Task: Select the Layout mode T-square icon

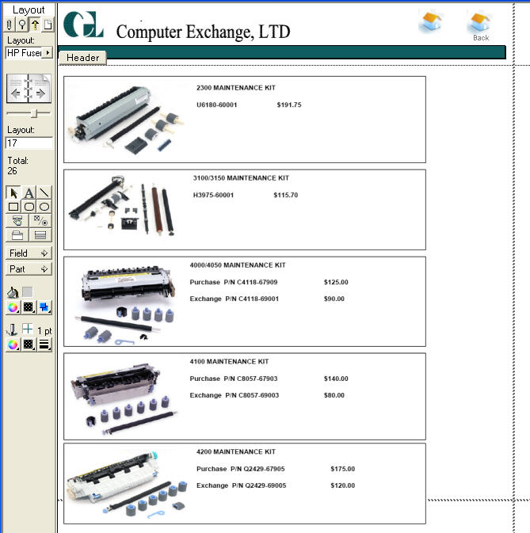Action: (35, 25)
